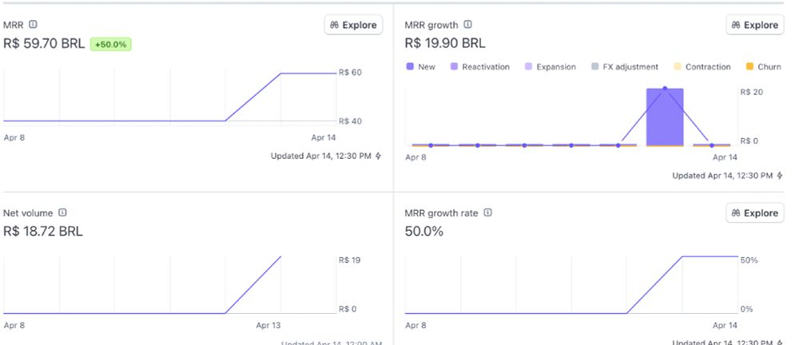Click the info icon next to MRR
The width and height of the screenshot is (799, 345).
click(33, 25)
